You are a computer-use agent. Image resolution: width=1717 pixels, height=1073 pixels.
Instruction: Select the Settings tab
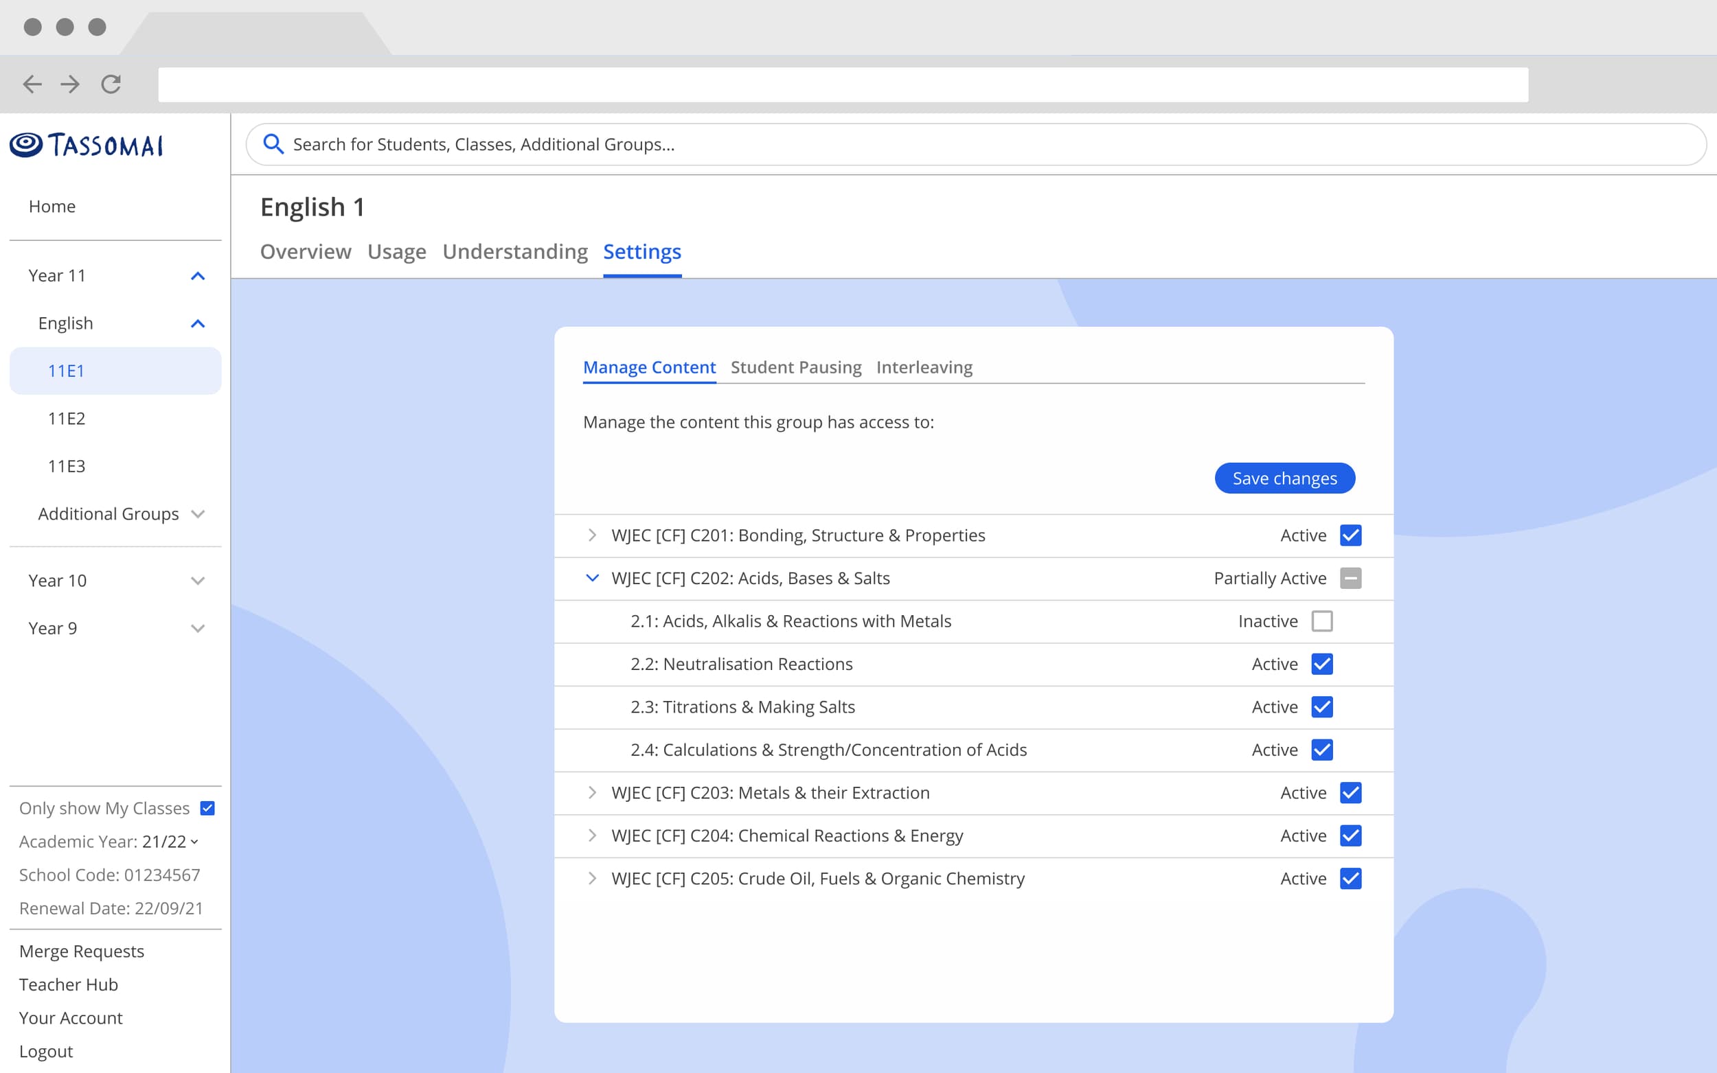(x=641, y=251)
